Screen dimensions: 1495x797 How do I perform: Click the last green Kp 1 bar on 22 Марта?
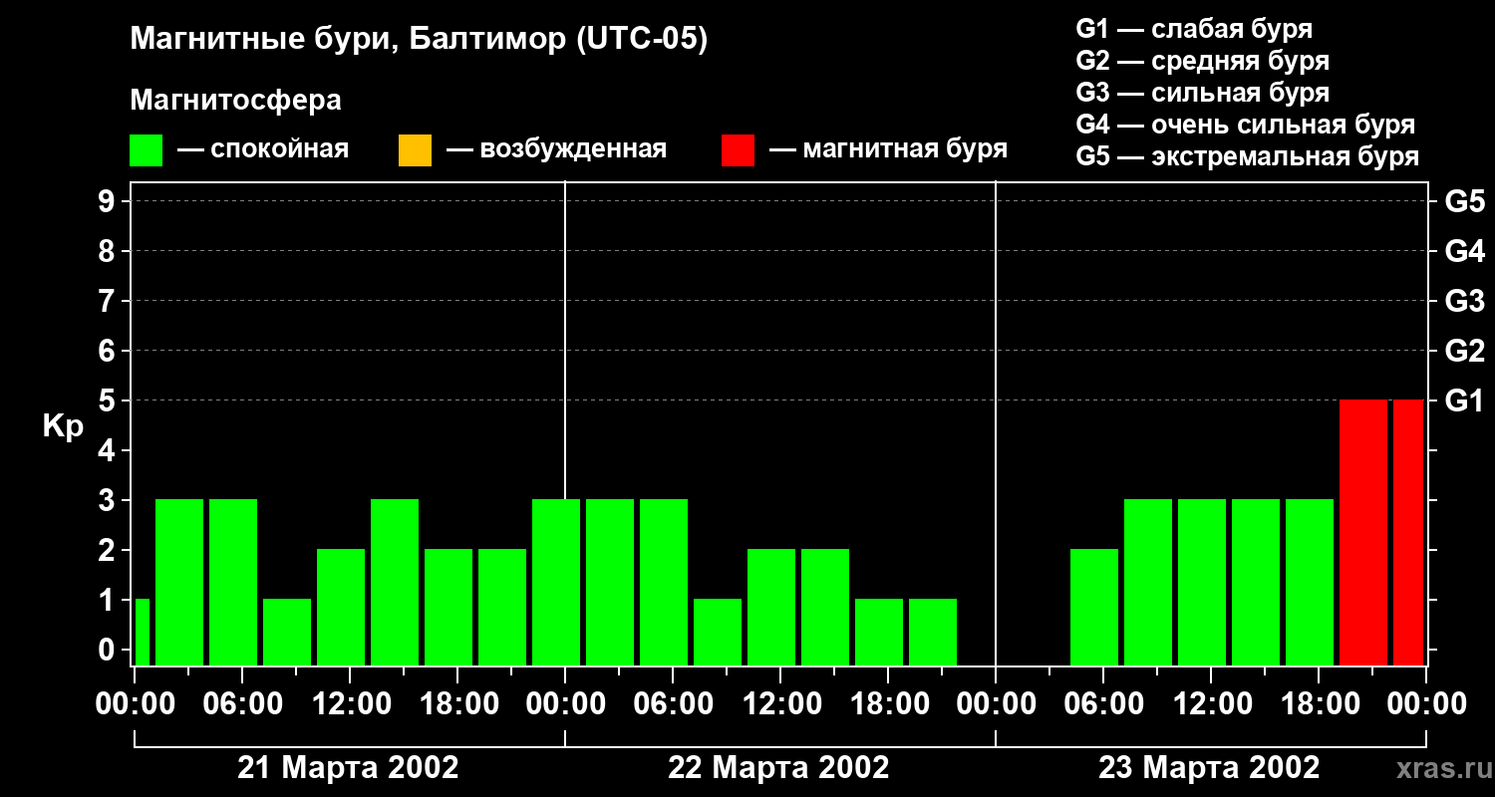pos(933,632)
